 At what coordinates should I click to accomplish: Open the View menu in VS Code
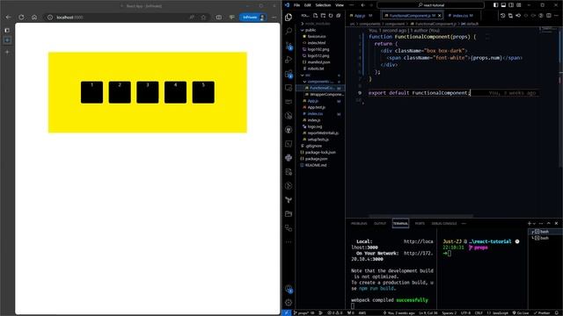tap(340, 5)
